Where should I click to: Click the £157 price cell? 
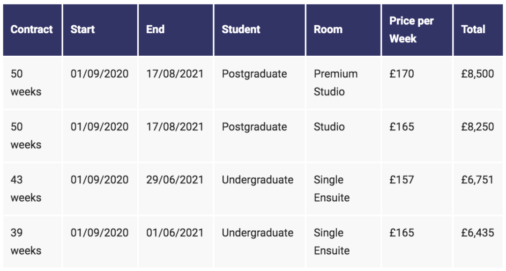point(417,189)
